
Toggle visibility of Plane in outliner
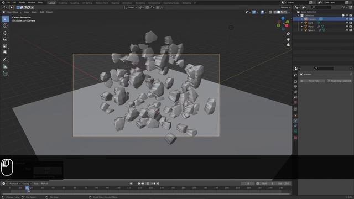pyautogui.click(x=347, y=27)
